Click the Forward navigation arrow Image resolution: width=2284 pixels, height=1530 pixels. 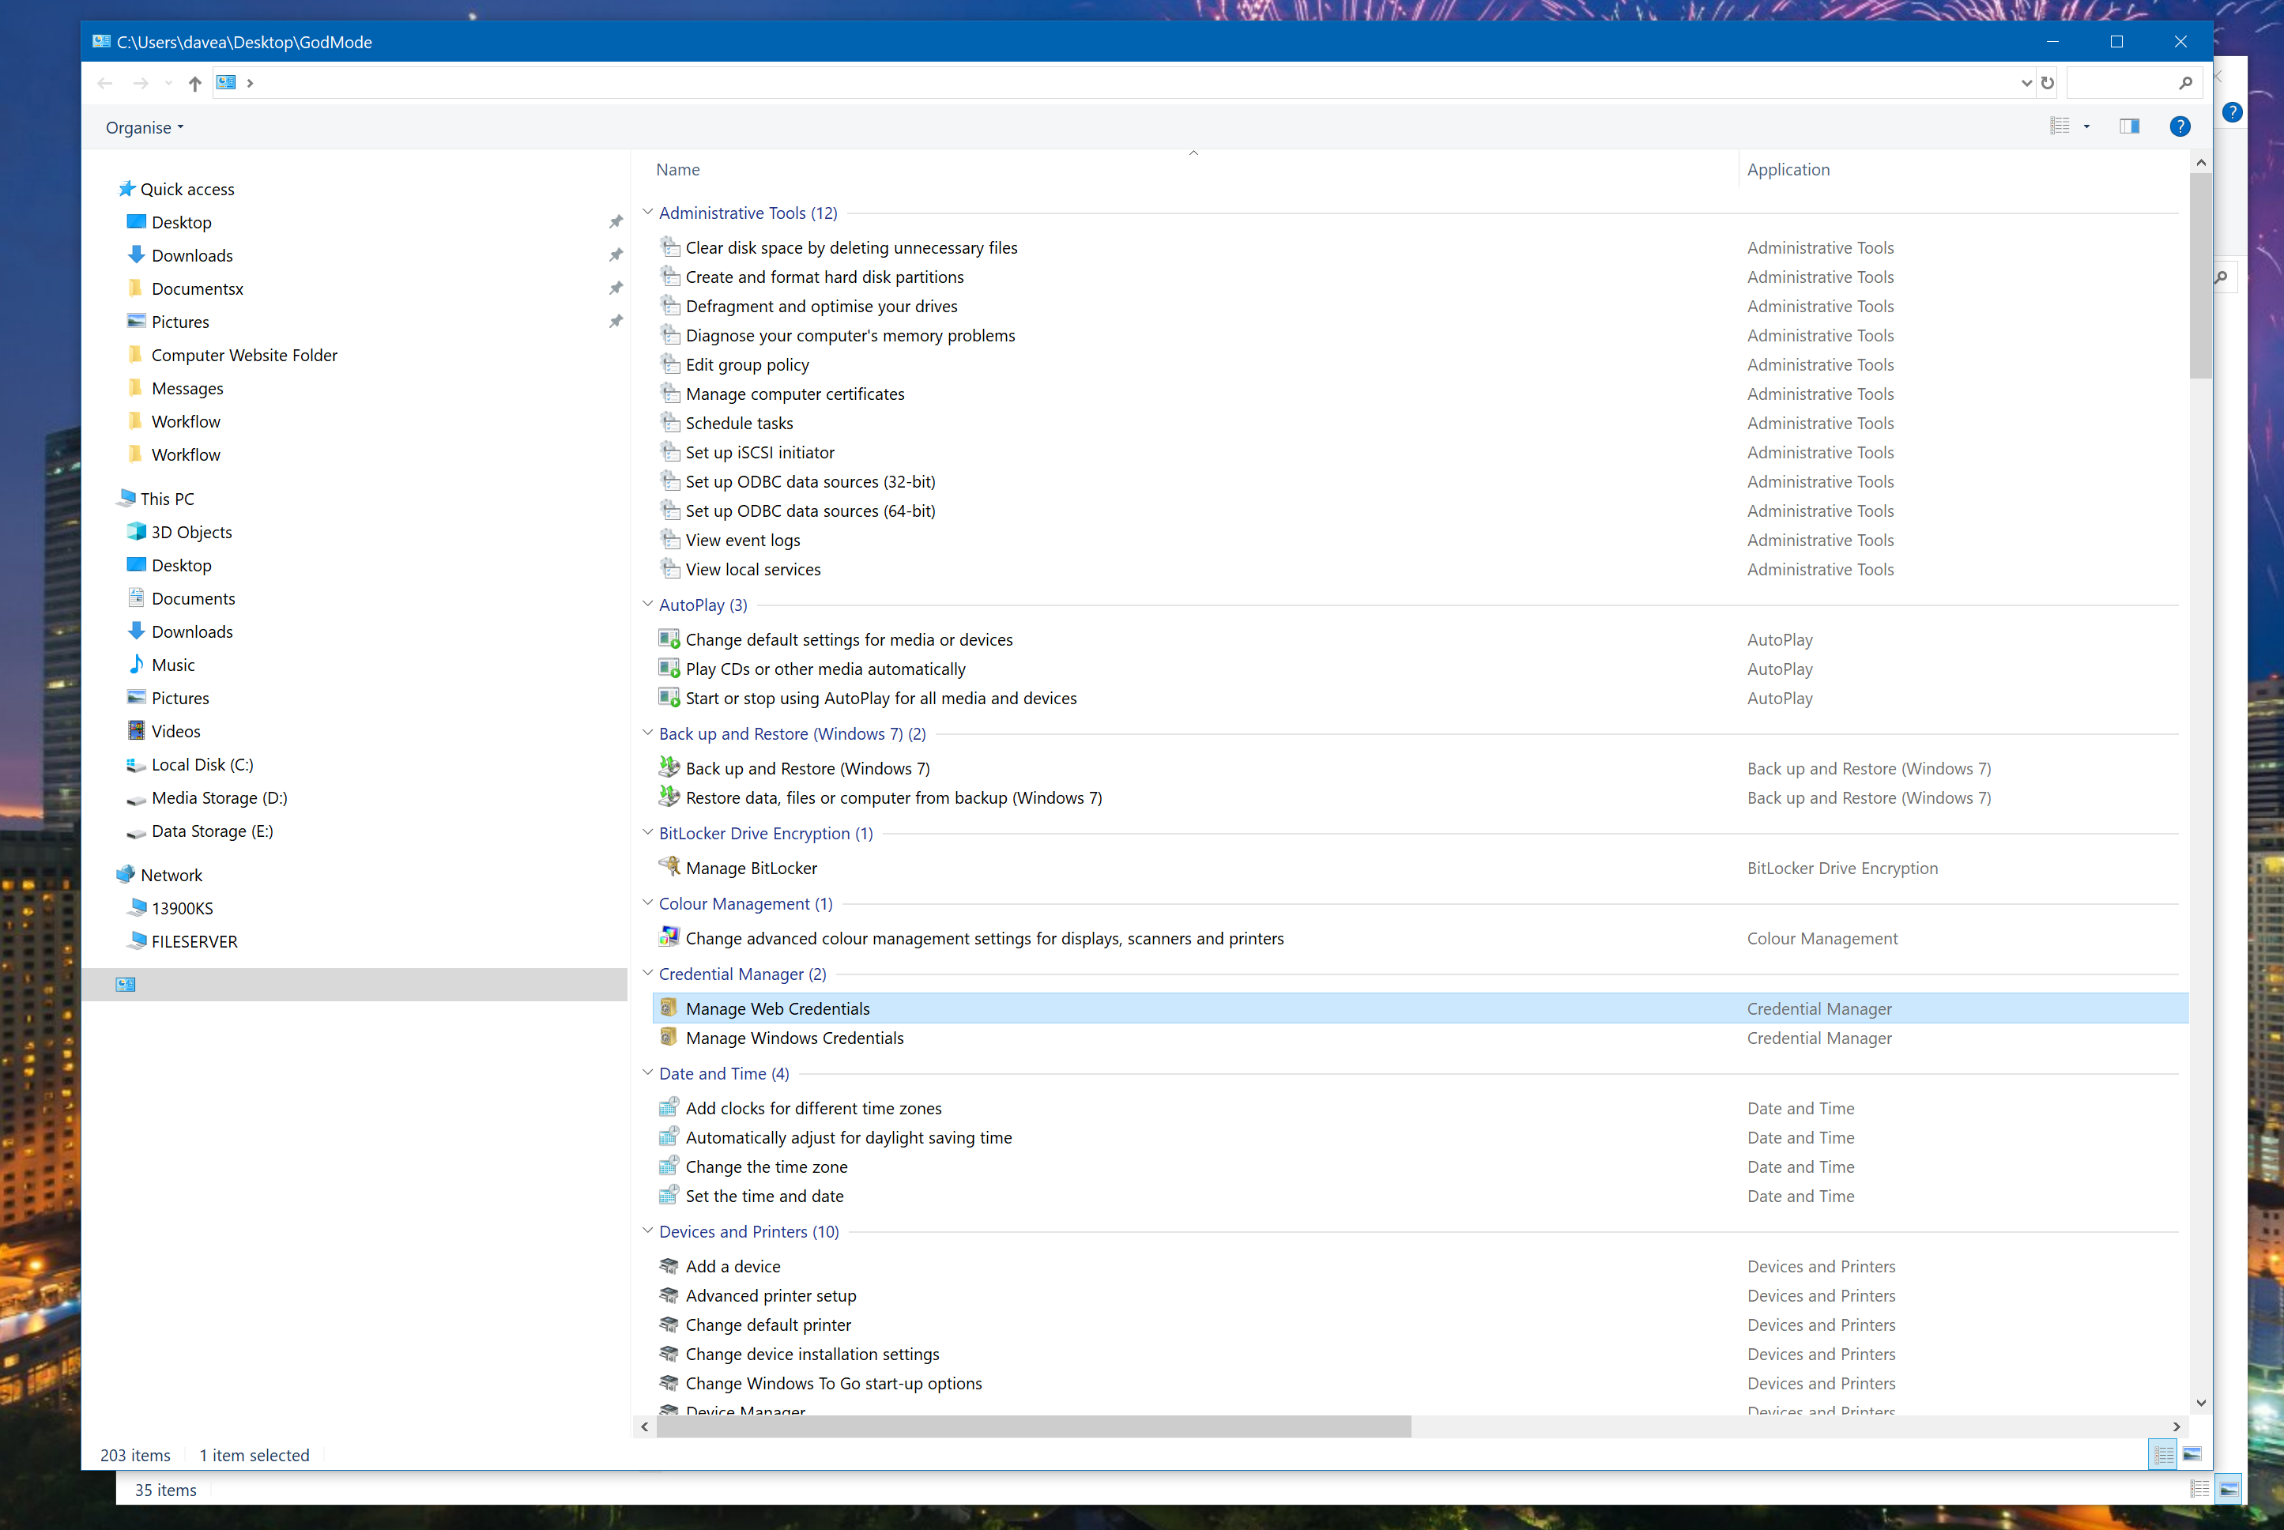click(x=141, y=83)
